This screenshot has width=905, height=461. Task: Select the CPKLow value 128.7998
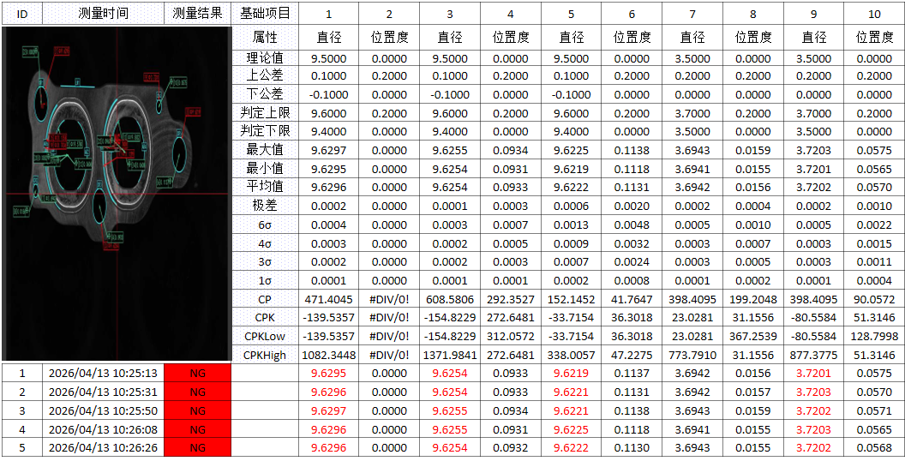(874, 336)
